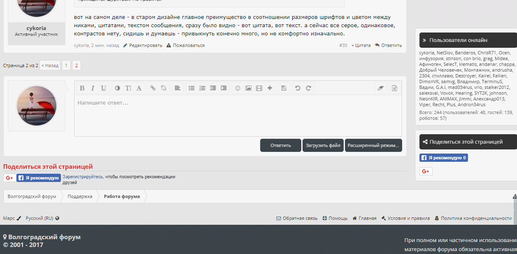The height and width of the screenshot is (254, 517).
Task: Toggle bold formatting in the editor
Action: tap(82, 88)
